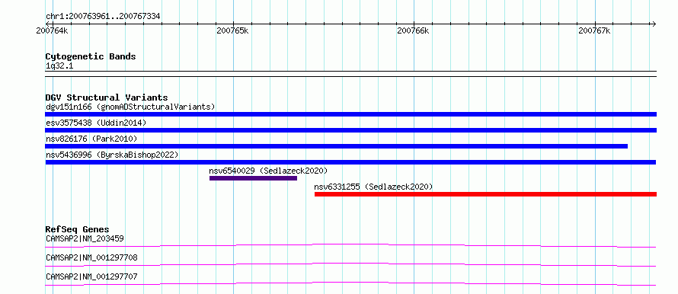678x294 pixels.
Task: Click the blue bar for nsv5436996
Action: point(350,162)
